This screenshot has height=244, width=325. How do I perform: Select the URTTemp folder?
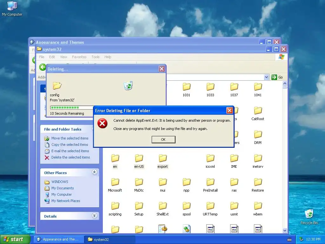coord(210,209)
